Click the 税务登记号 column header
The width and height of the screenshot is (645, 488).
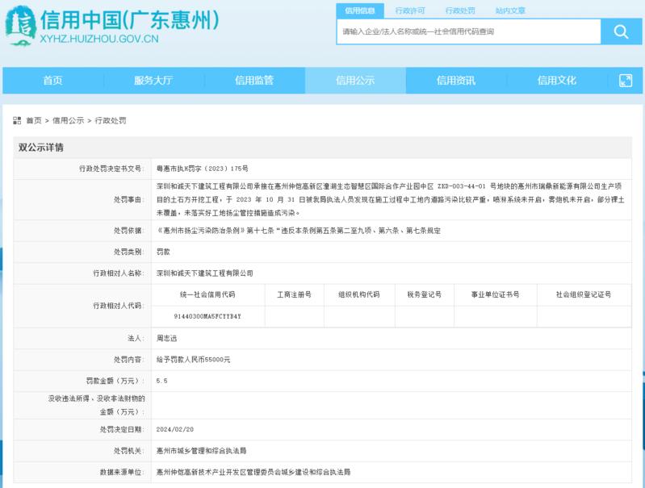(424, 294)
